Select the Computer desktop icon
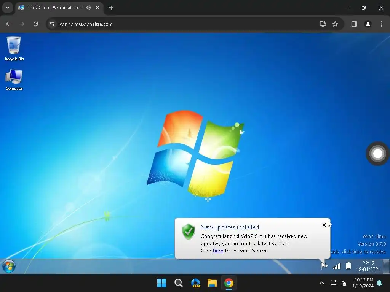Viewport: 390px width, 292px height. pos(14,80)
